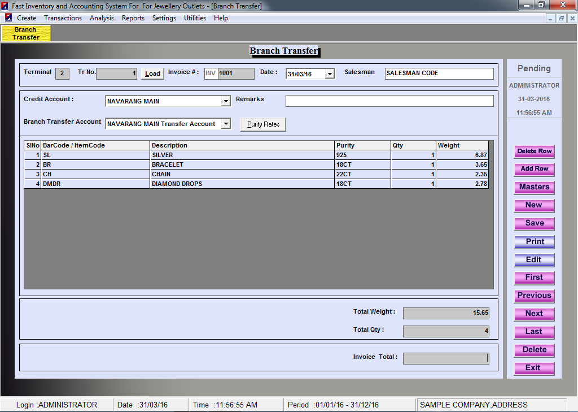The image size is (578, 412).
Task: Click the Delete Row button
Action: click(534, 151)
